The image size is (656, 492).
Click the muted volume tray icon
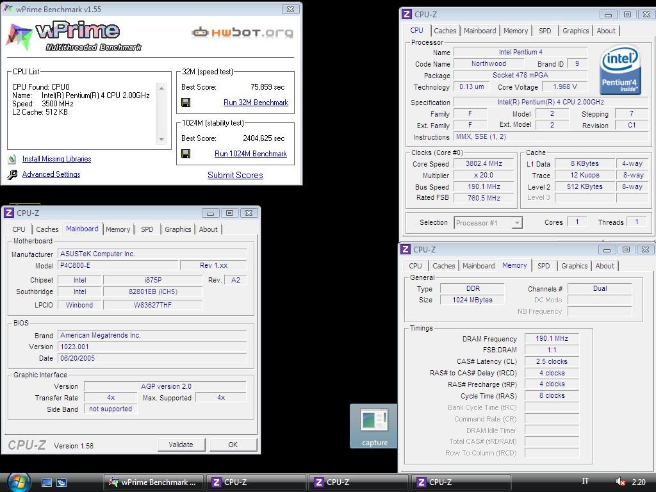(x=620, y=482)
